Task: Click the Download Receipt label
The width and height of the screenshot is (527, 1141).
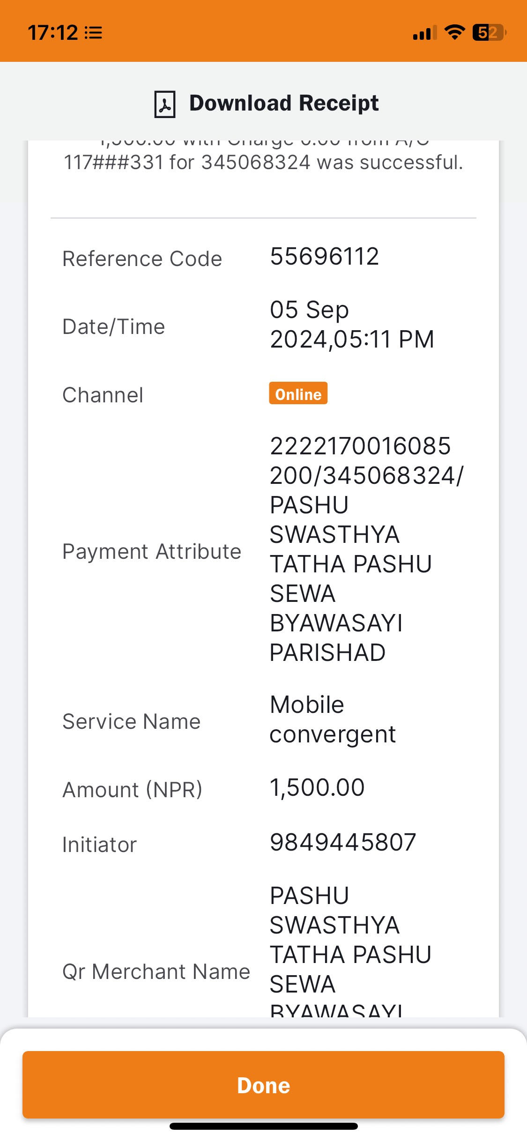Action: pos(284,103)
